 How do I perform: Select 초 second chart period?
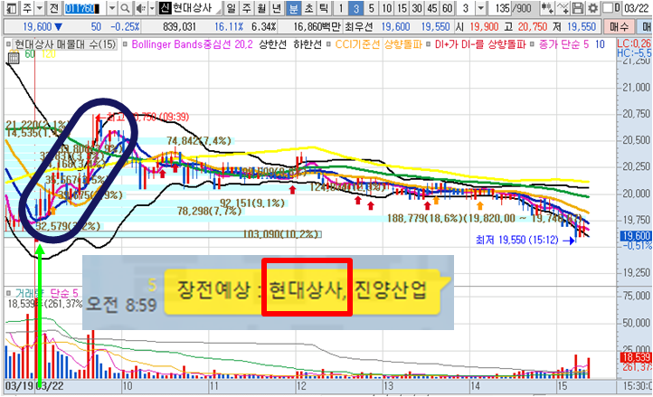[x=308, y=8]
